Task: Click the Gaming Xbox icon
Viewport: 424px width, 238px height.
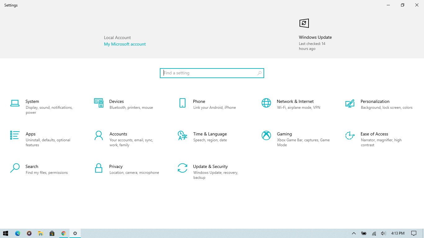Action: pyautogui.click(x=266, y=135)
